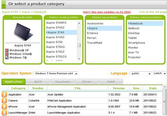Collapse the product category section with minus icon
Image resolution: width=167 pixels, height=116 pixels.
[4, 5]
